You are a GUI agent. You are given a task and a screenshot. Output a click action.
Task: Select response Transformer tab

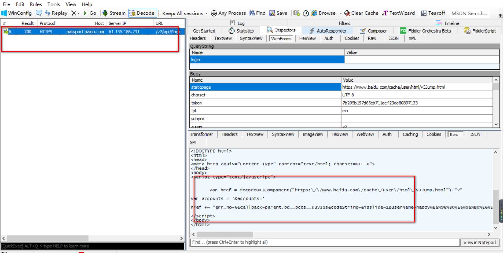click(x=201, y=134)
